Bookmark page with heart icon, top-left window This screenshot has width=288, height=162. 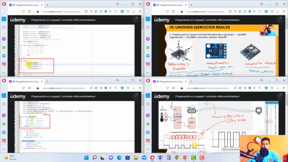pyautogui.click(x=115, y=11)
